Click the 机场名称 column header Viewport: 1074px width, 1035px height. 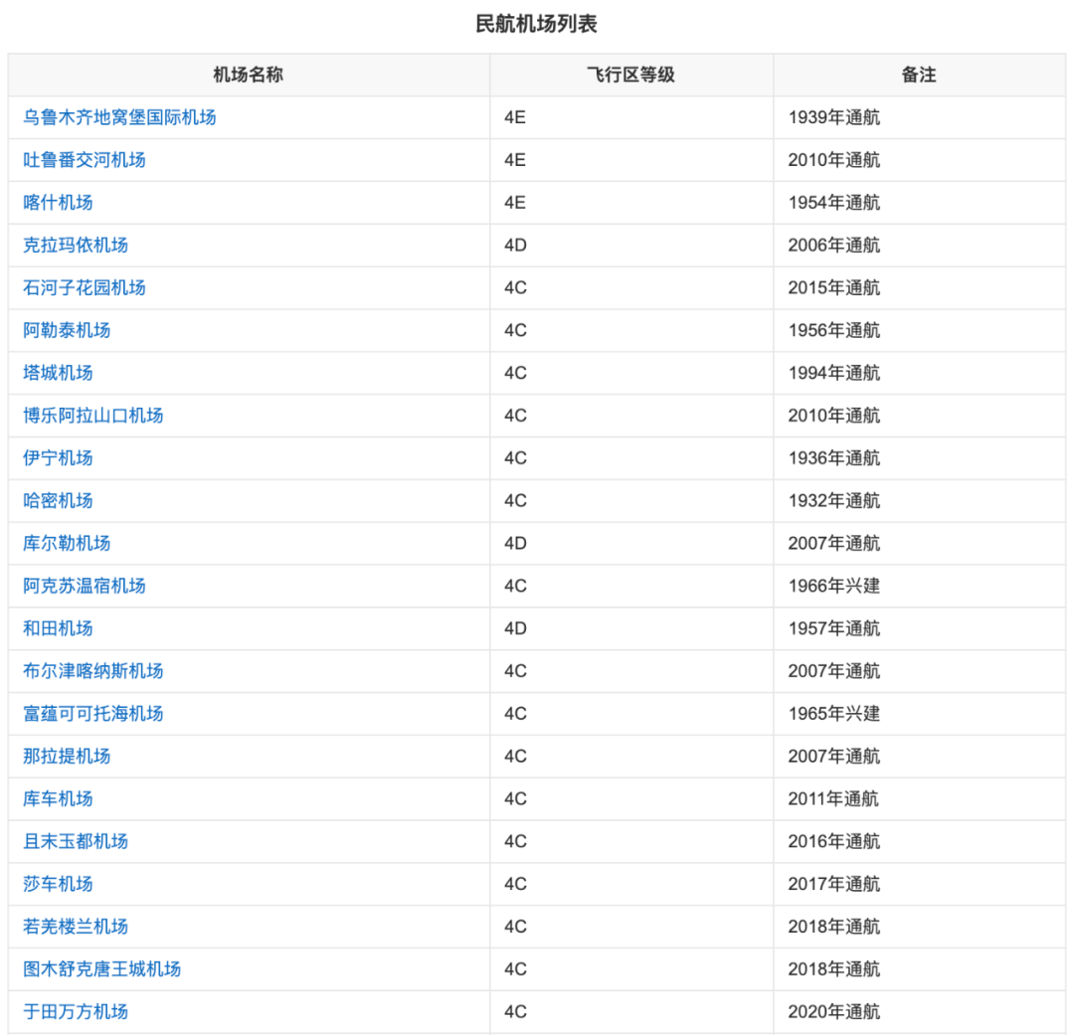248,75
